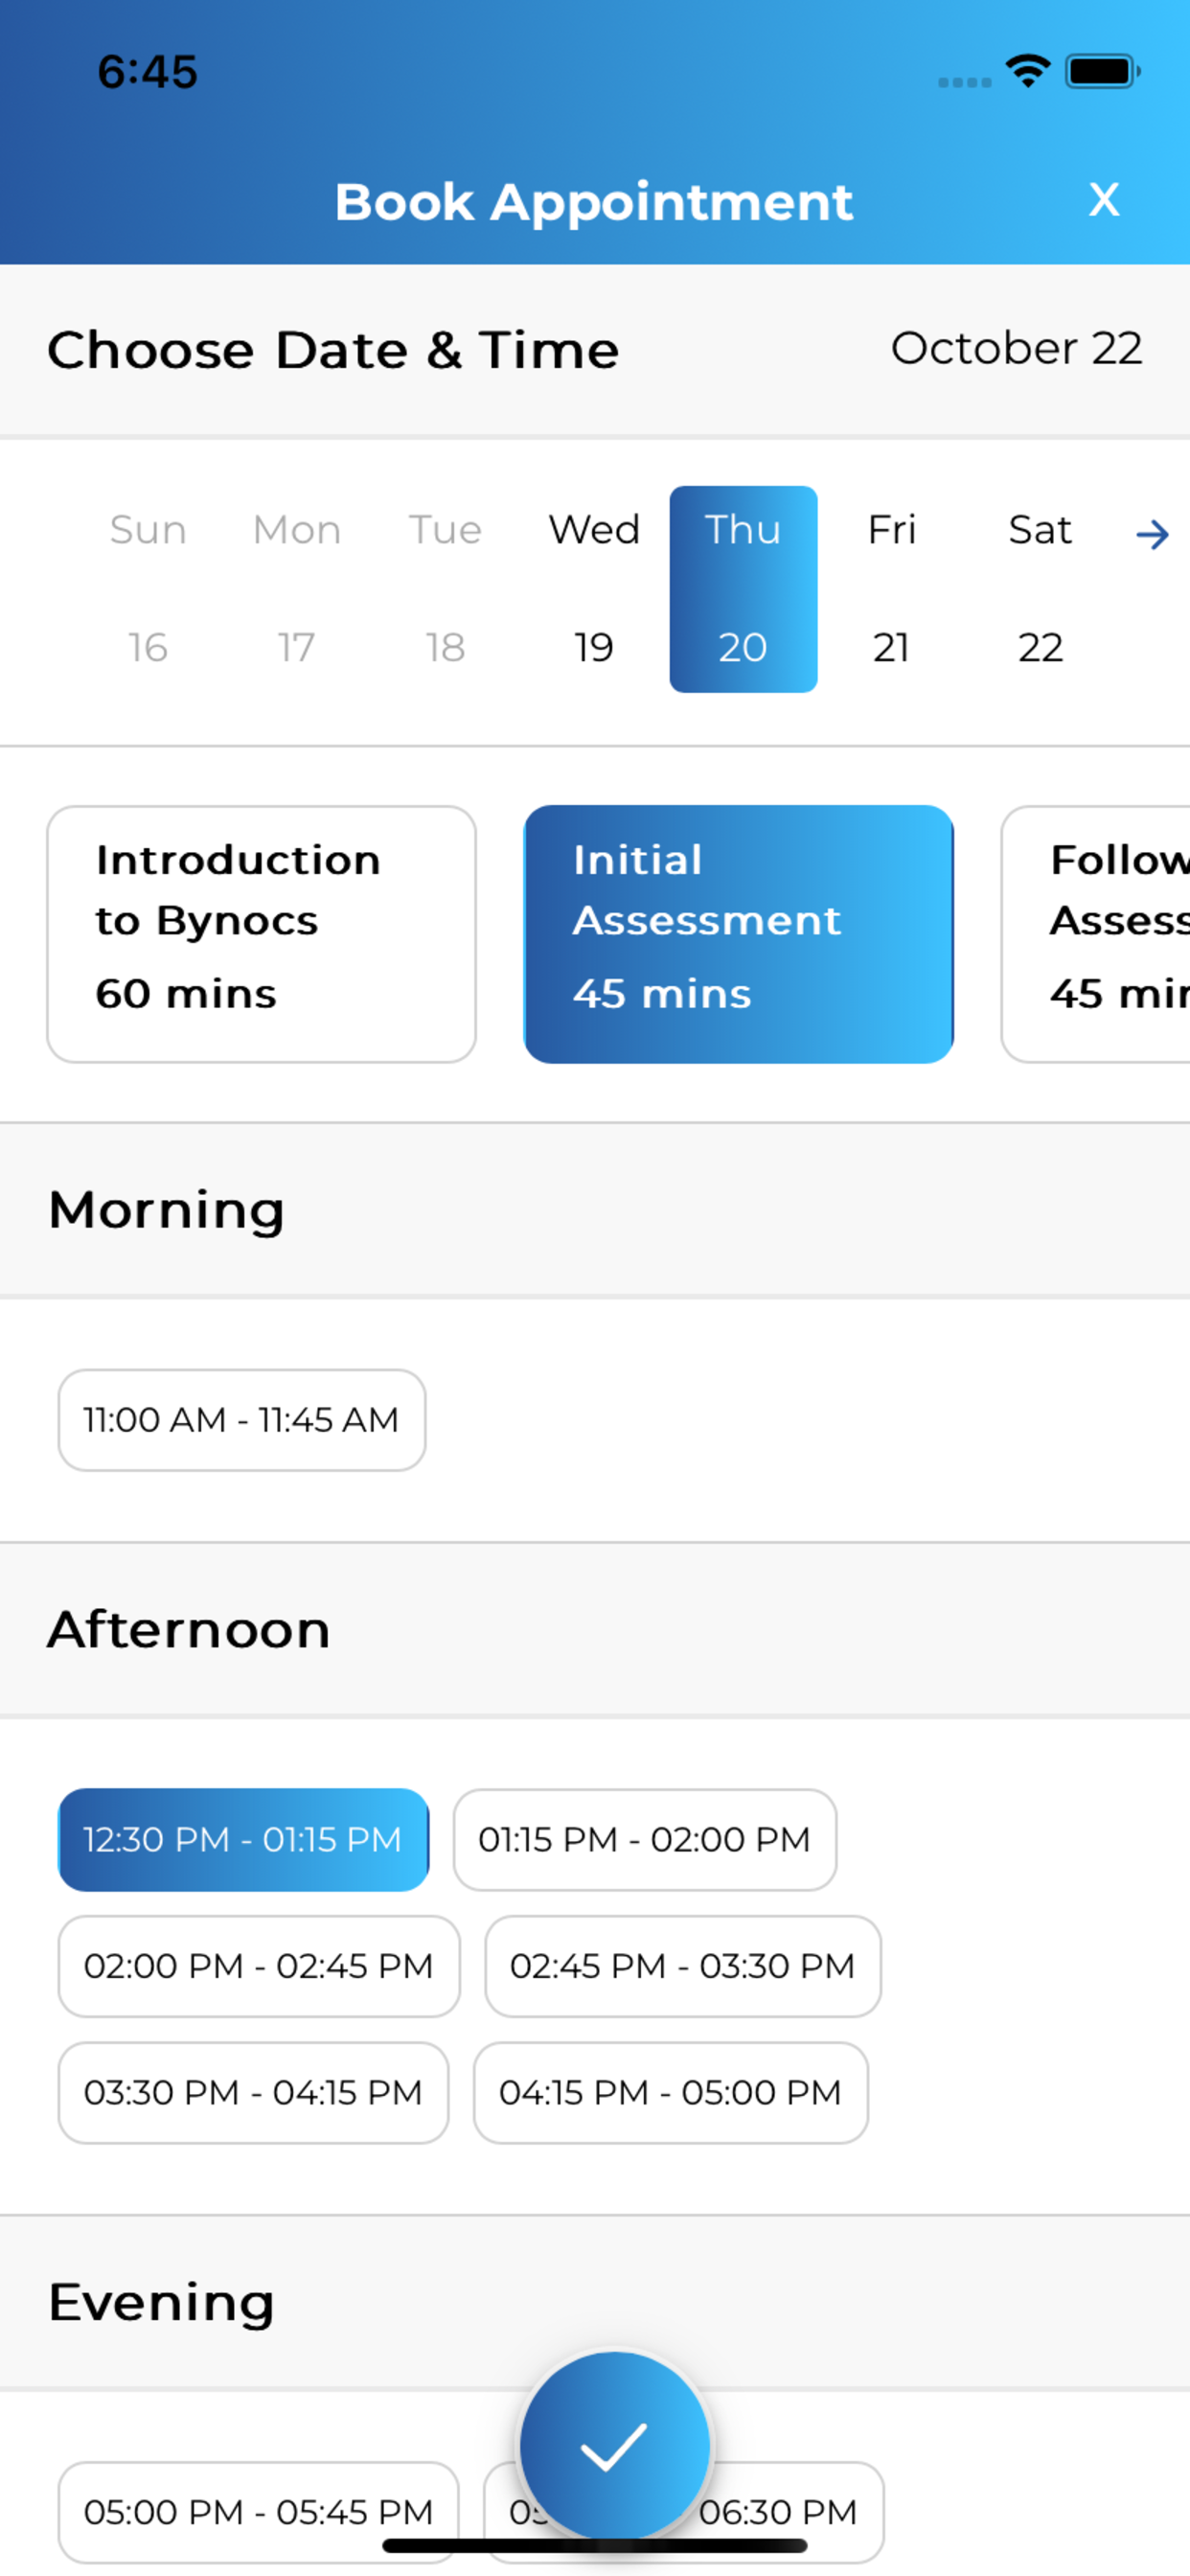Select the Follow-up Assessment card
This screenshot has height=2576, width=1190.
coord(1096,934)
